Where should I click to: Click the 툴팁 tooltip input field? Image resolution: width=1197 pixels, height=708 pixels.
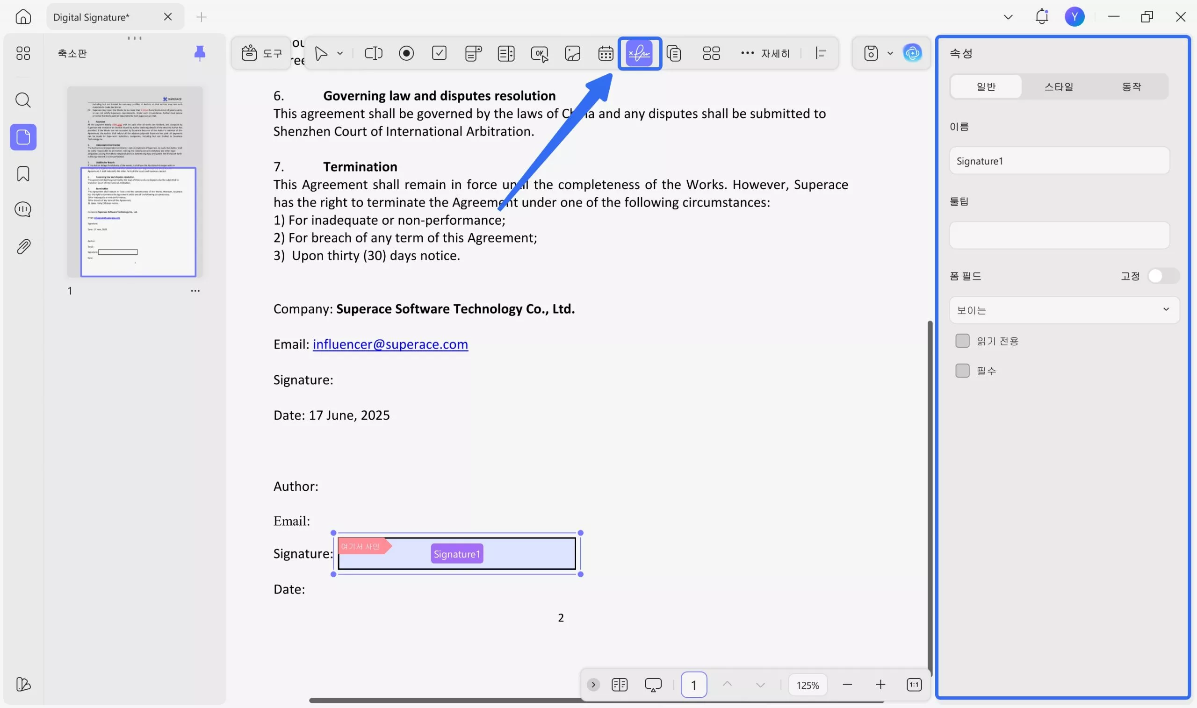tap(1059, 235)
